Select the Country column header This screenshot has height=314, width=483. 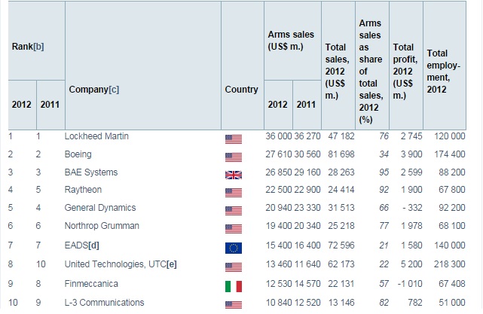click(241, 90)
